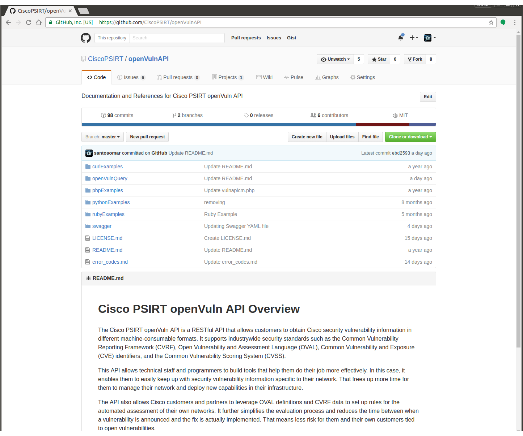Click the Edit description button

(x=428, y=97)
